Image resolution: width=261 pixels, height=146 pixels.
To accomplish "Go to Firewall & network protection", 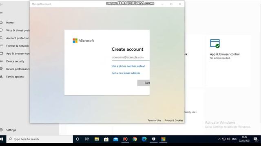I will click(x=17, y=46).
